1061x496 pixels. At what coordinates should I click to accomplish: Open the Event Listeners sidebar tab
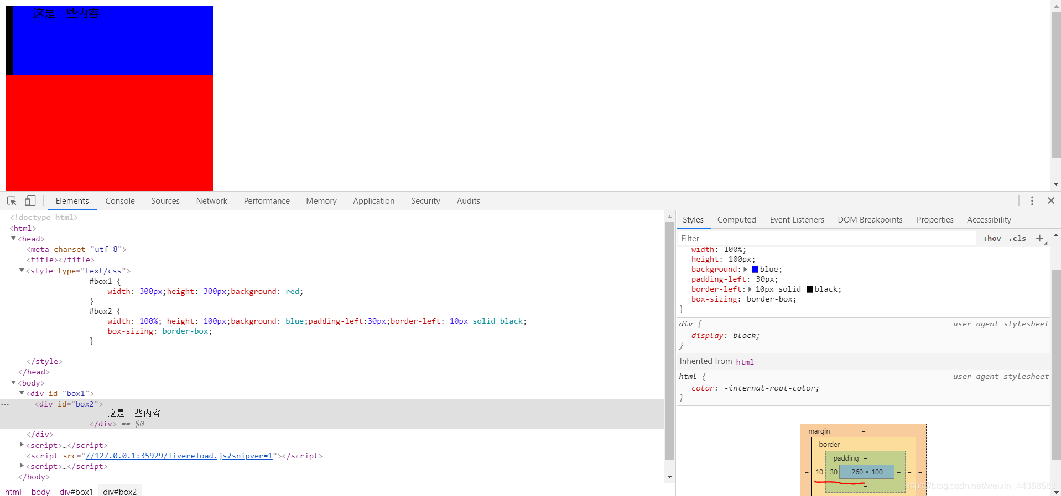[x=797, y=220]
